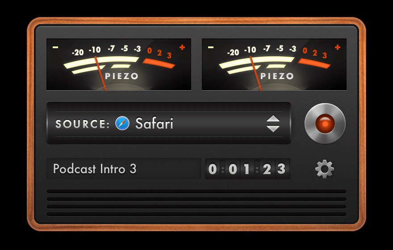Start recording with the red record button
Viewport: 393px width, 250px height.
[x=325, y=123]
